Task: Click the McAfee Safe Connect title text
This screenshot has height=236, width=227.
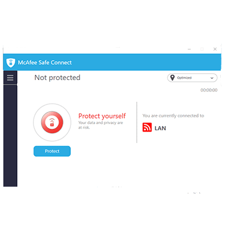Action: point(45,62)
